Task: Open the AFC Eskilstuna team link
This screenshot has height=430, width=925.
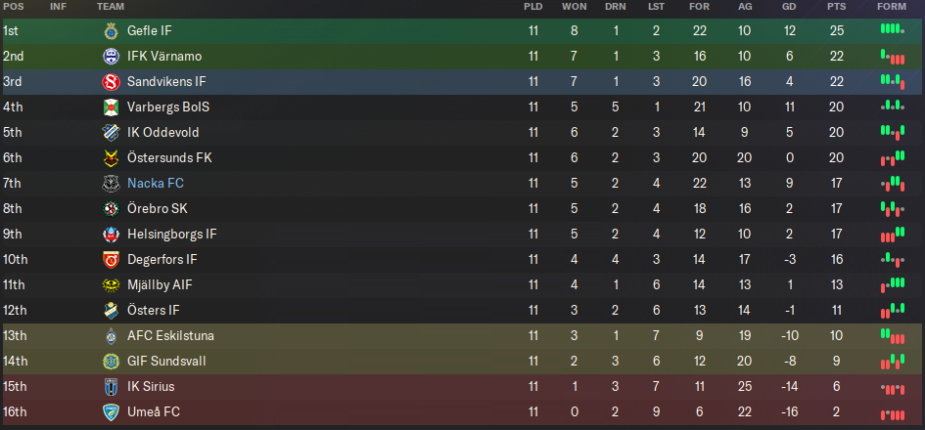Action: [x=171, y=336]
